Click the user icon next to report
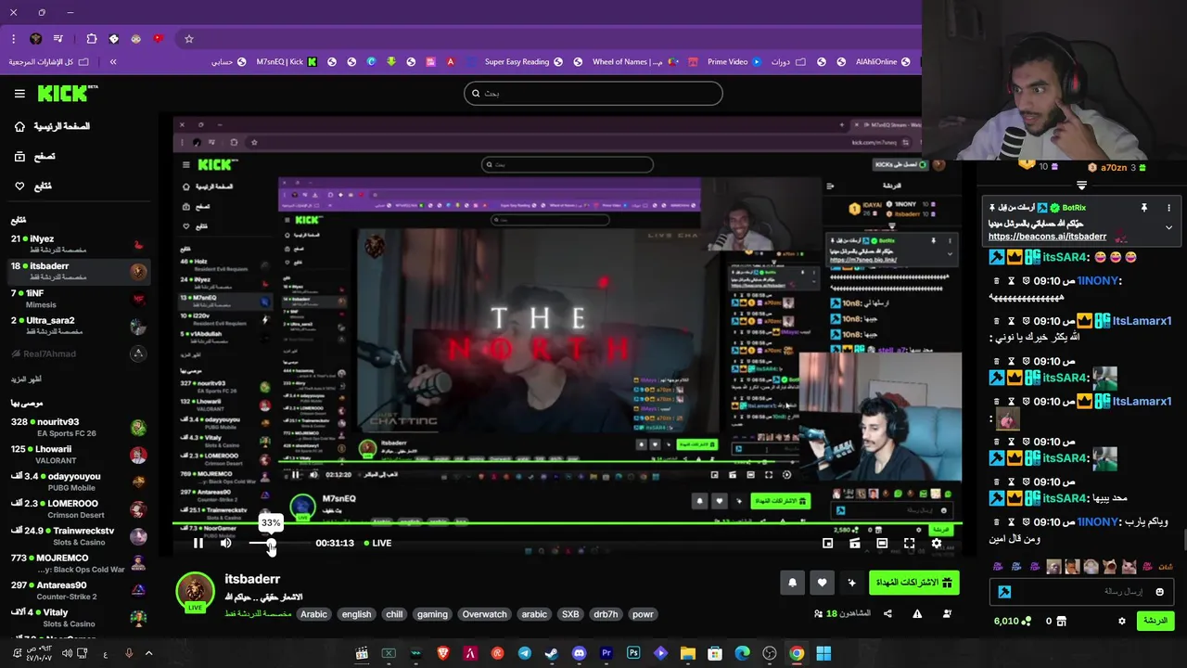The image size is (1187, 668). (947, 613)
